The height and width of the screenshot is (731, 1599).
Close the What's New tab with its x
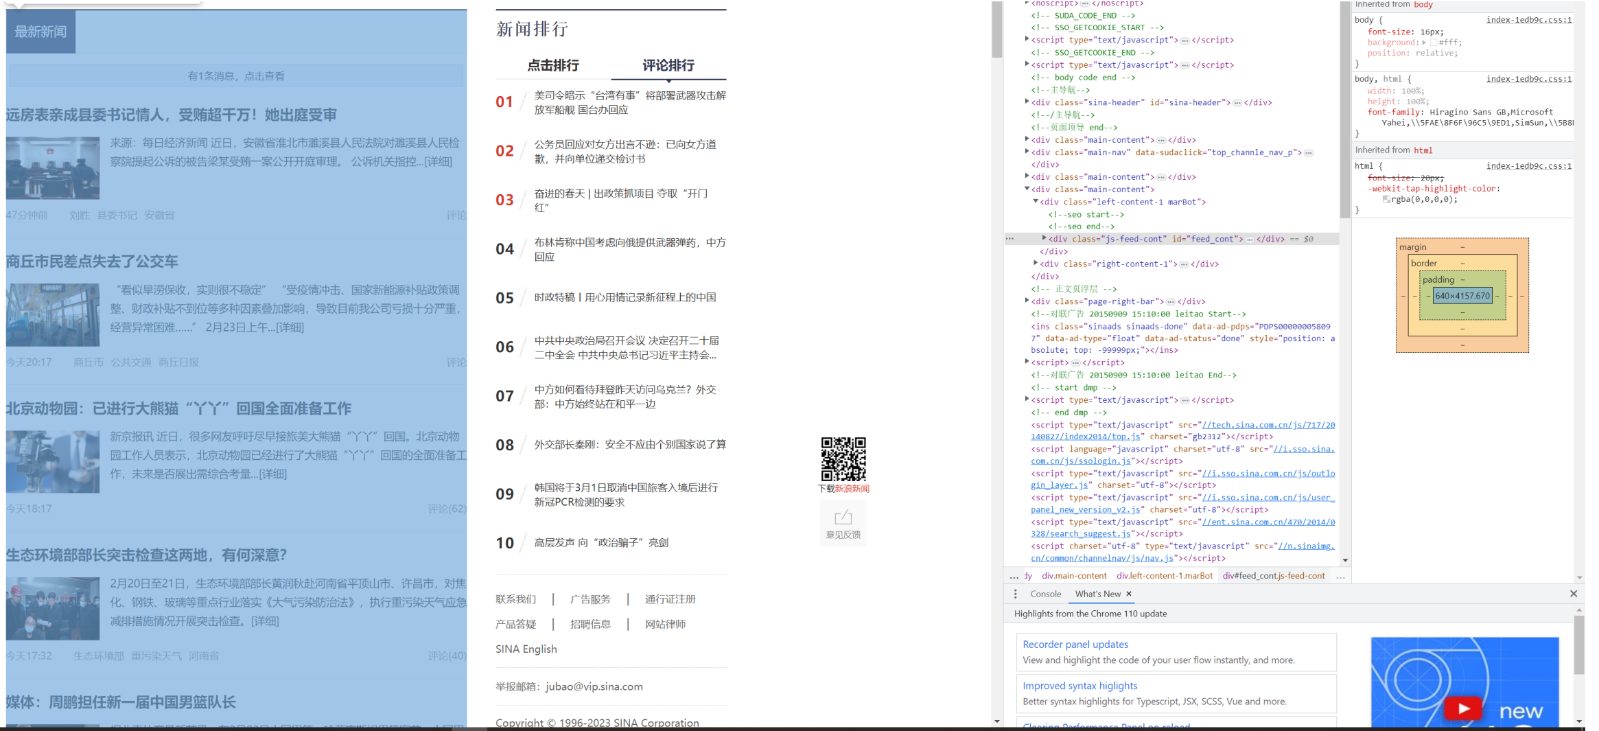click(x=1129, y=594)
